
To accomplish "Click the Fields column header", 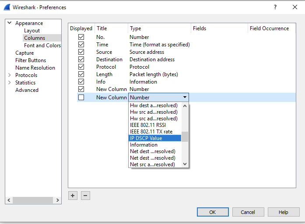I will 219,28.
